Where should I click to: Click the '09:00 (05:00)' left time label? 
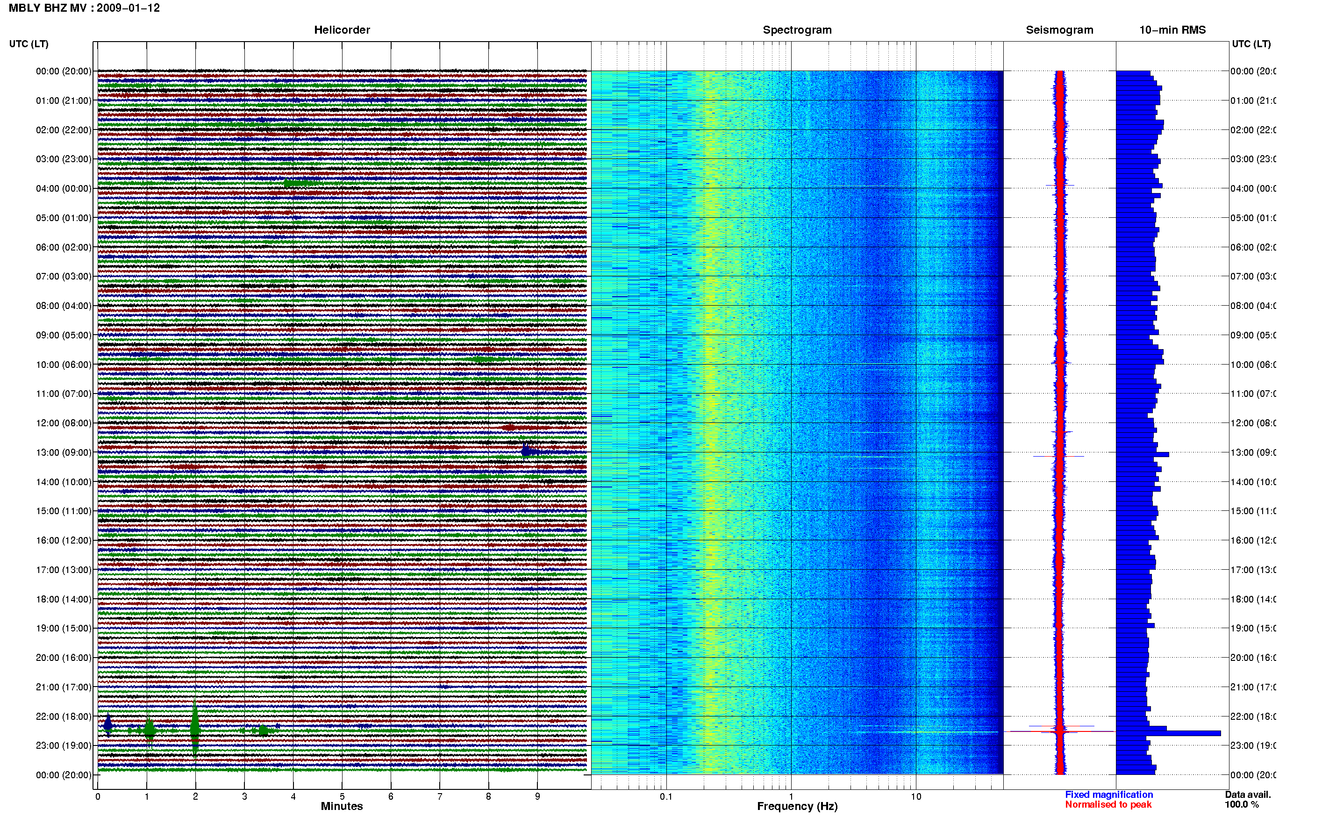[64, 335]
